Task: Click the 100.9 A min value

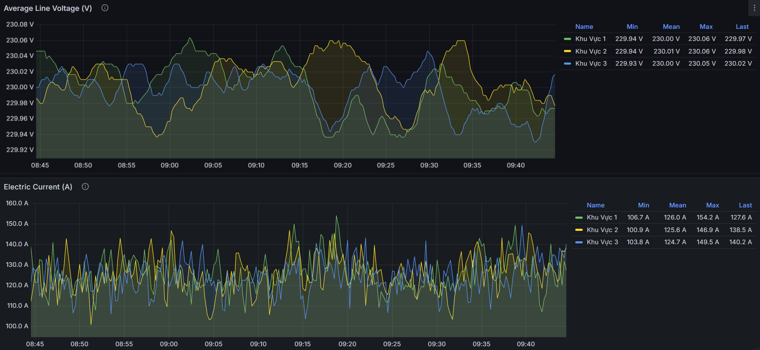Action: click(x=638, y=230)
